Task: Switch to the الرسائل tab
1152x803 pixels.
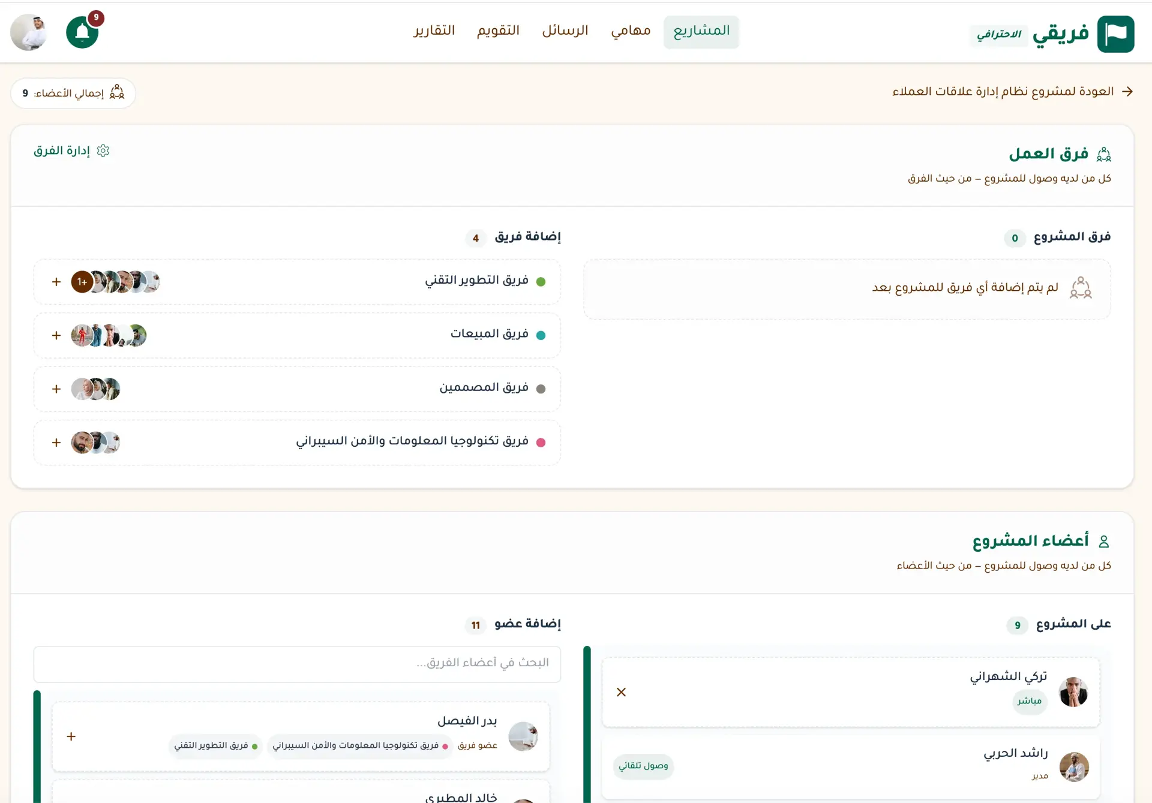Action: click(565, 31)
